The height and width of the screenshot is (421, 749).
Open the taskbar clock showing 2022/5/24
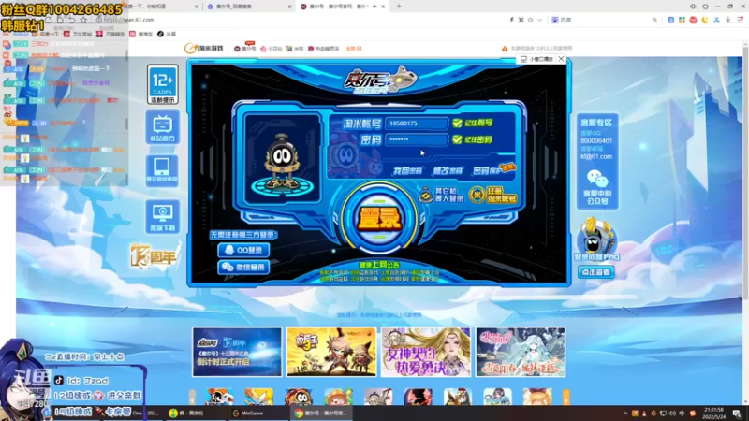click(x=714, y=413)
